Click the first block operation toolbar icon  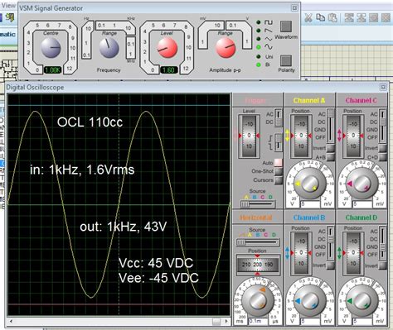tap(349, 17)
